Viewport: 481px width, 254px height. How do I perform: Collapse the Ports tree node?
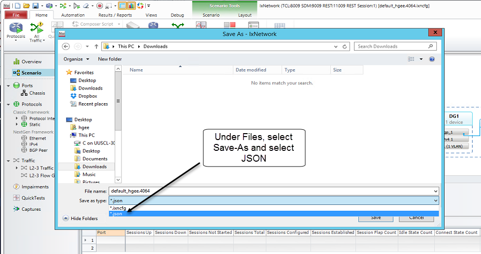(x=8, y=85)
